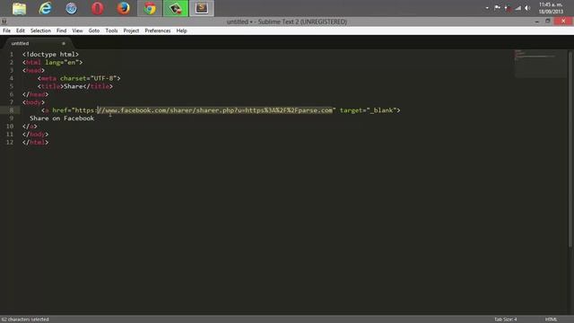The image size is (574, 323).
Task: Click the Sublime Text taskbar icon
Action: [202, 8]
